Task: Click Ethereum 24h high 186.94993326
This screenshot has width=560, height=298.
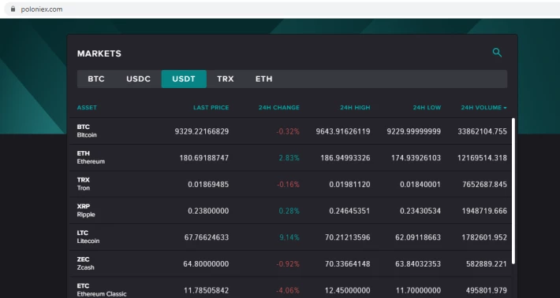Action: coord(345,158)
